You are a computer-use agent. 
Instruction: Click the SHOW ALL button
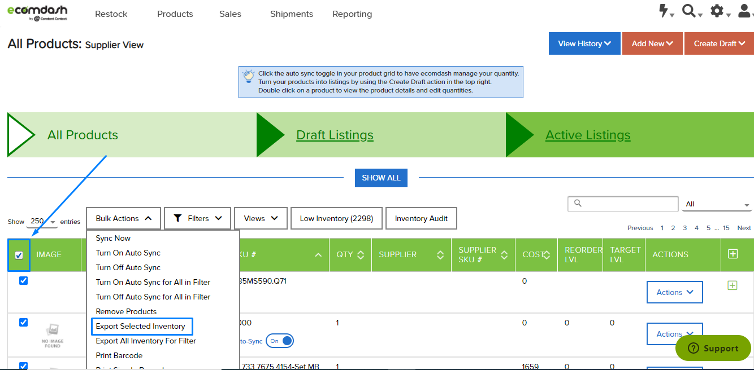coord(381,178)
